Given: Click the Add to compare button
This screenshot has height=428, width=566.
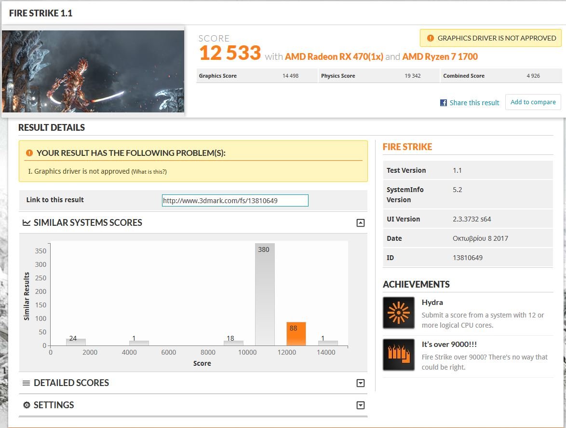Looking at the screenshot, I should [x=533, y=102].
